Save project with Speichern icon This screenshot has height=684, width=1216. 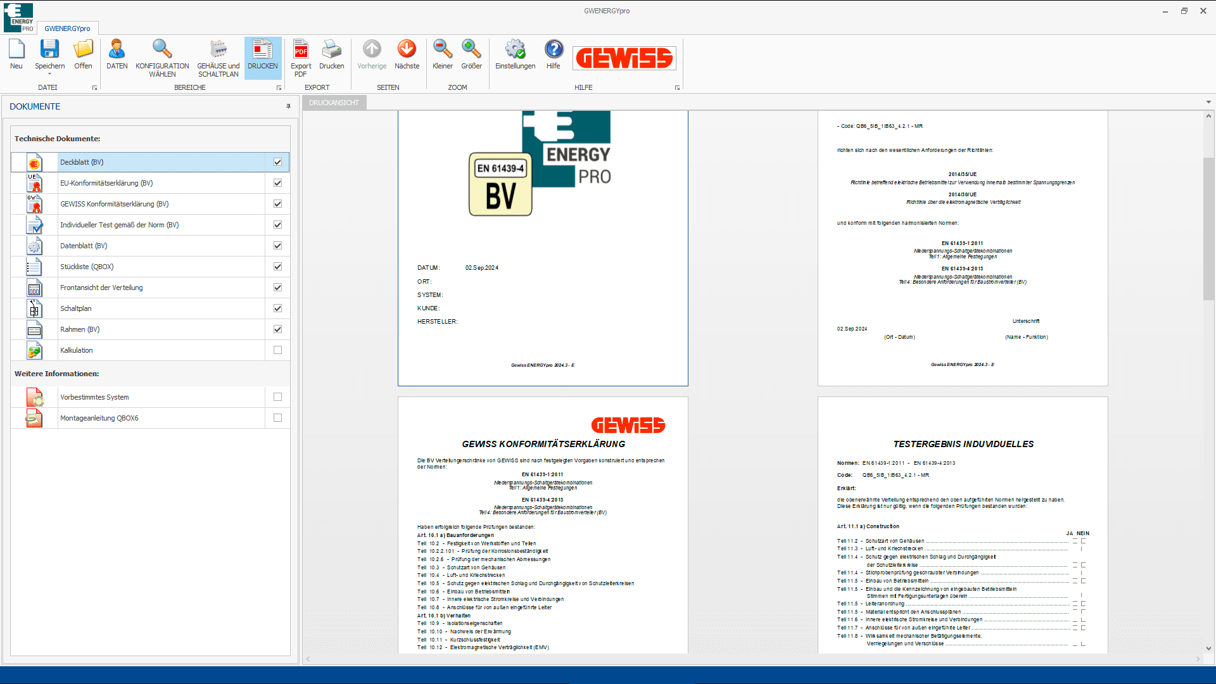[49, 49]
